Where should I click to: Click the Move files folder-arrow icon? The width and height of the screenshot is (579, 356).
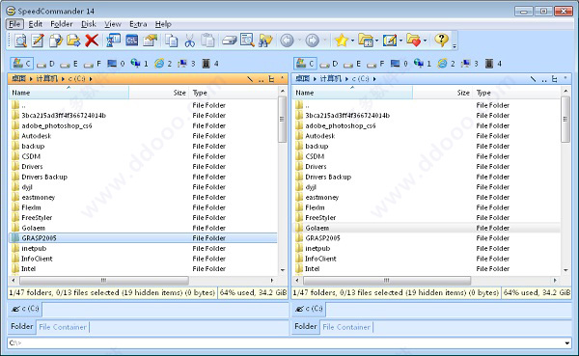73,41
